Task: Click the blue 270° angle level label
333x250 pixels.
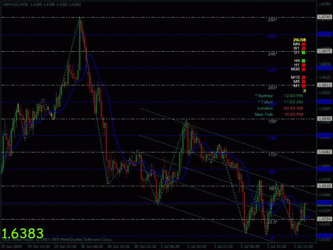Action: (x=272, y=37)
